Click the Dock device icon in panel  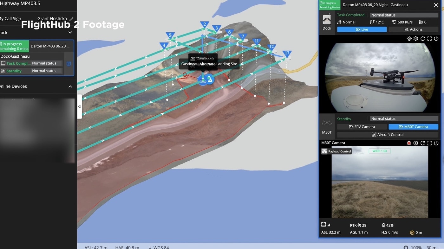click(327, 20)
